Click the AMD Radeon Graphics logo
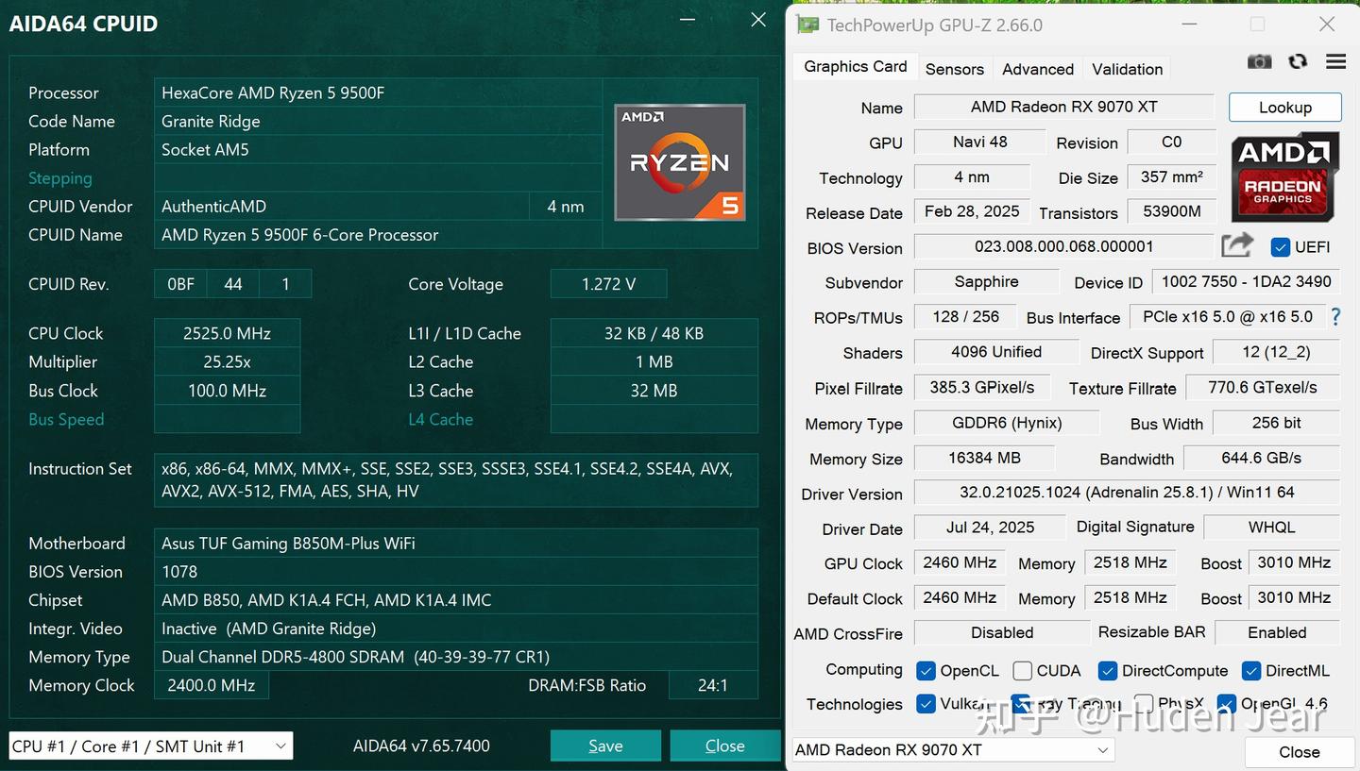The width and height of the screenshot is (1360, 771). coord(1284,177)
